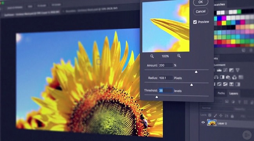
Task: Select the Layer 0 name
Action: click(222, 123)
